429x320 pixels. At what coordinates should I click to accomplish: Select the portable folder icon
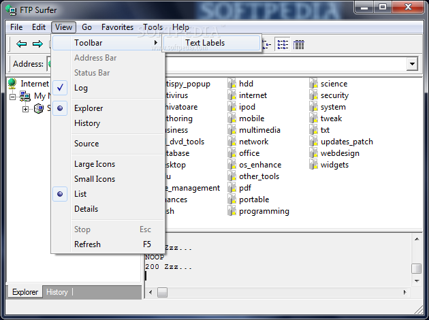point(232,199)
